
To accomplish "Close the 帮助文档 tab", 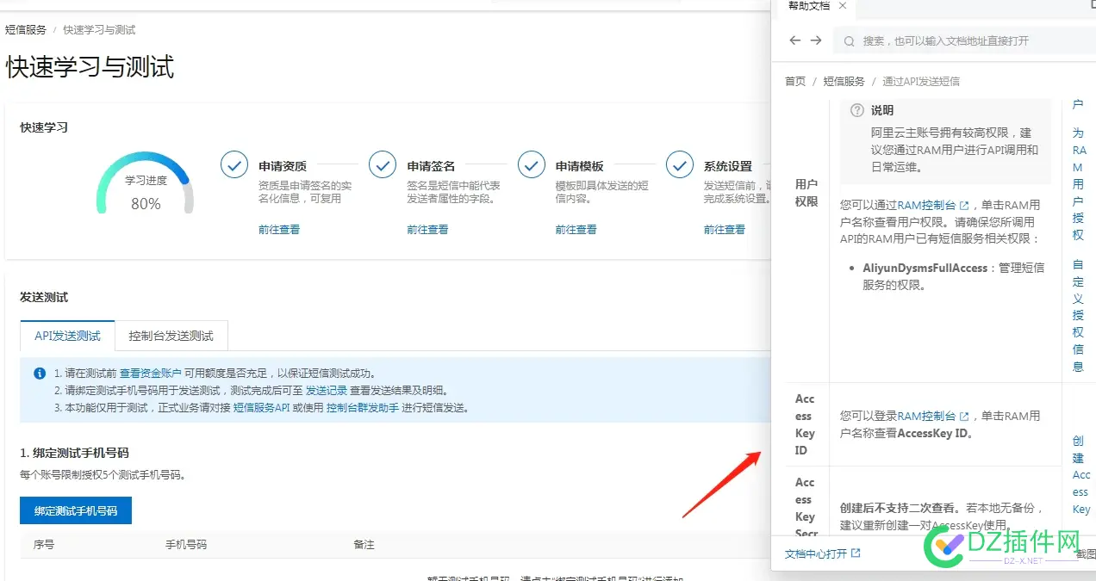I will [843, 5].
